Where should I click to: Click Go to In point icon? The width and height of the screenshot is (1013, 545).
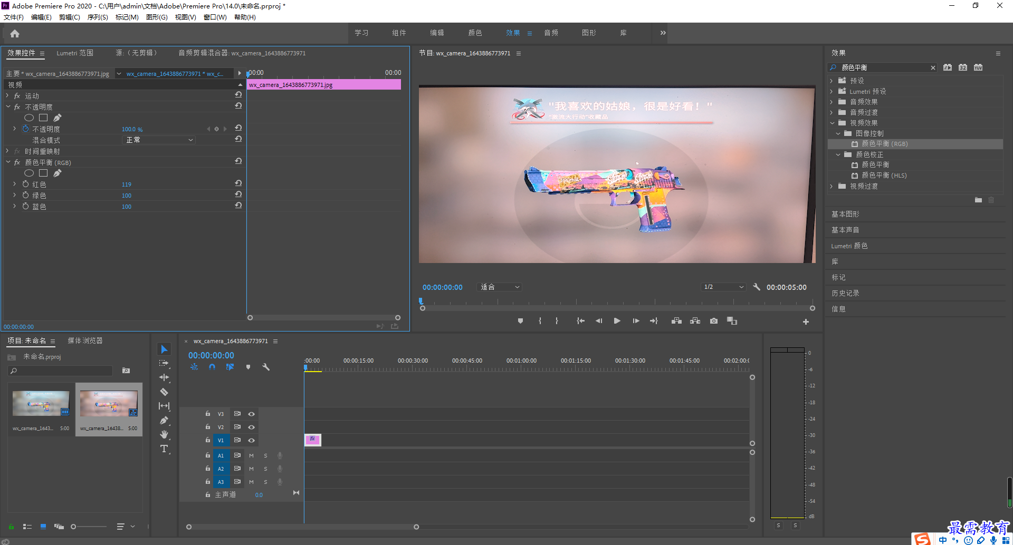580,321
